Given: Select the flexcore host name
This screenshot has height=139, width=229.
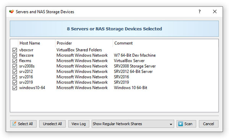Looking at the screenshot, I should [26, 55].
